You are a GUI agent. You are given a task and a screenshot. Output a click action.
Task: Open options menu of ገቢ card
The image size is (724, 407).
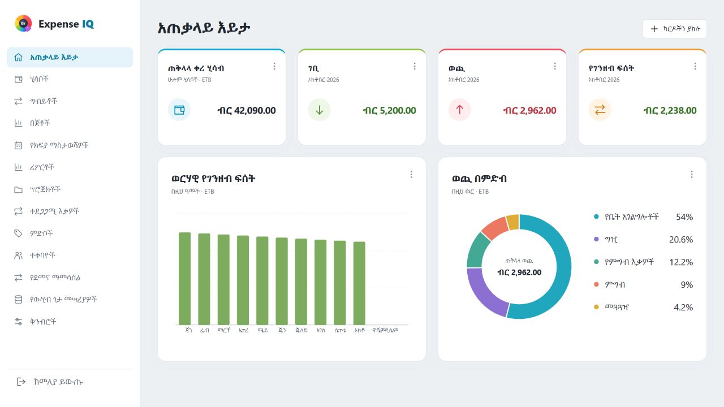pyautogui.click(x=415, y=66)
